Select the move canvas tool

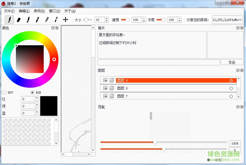point(65,20)
